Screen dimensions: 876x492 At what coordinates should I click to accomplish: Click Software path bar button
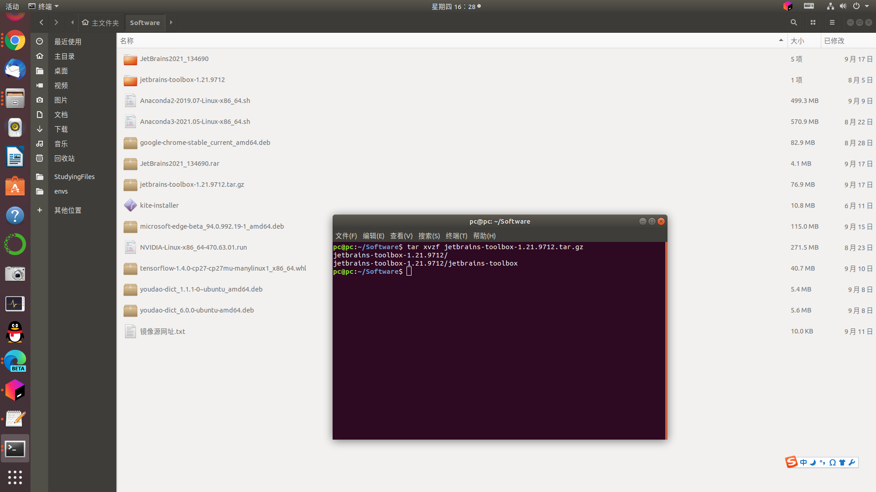tap(145, 22)
